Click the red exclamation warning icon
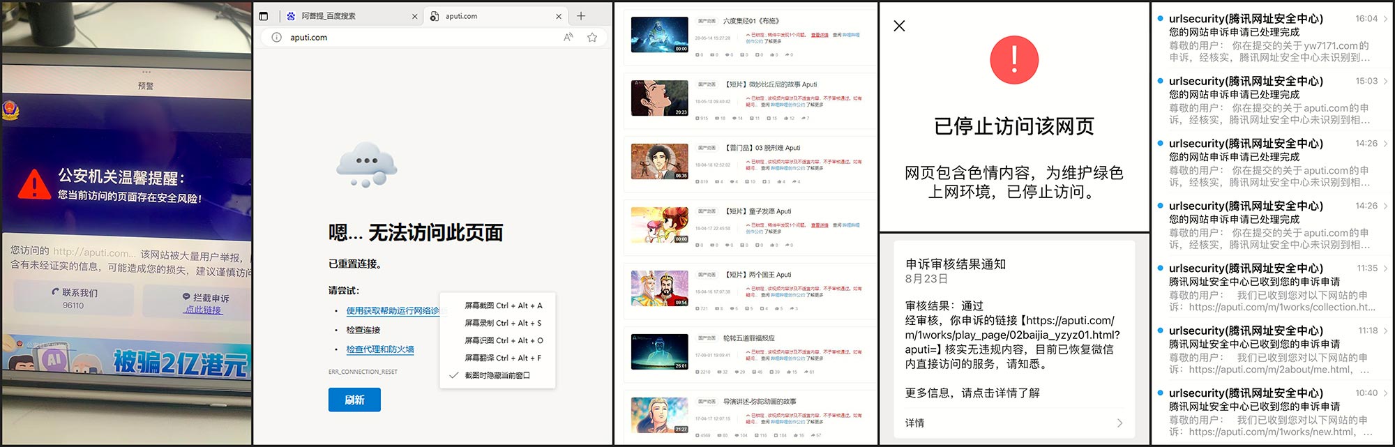 (x=1013, y=60)
